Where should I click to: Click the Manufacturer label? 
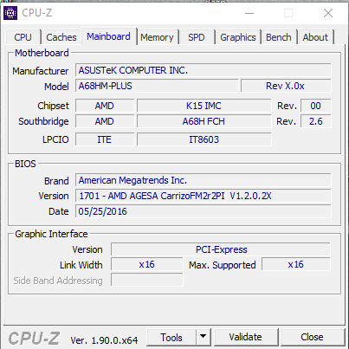pyautogui.click(x=41, y=71)
